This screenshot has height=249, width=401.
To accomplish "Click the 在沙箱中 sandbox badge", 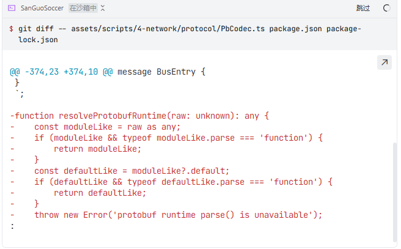I will 83,8.
